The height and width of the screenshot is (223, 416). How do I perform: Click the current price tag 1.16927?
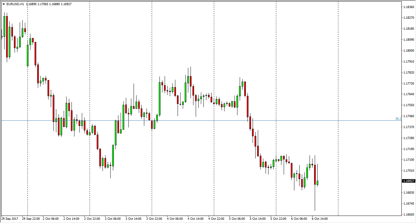409,181
